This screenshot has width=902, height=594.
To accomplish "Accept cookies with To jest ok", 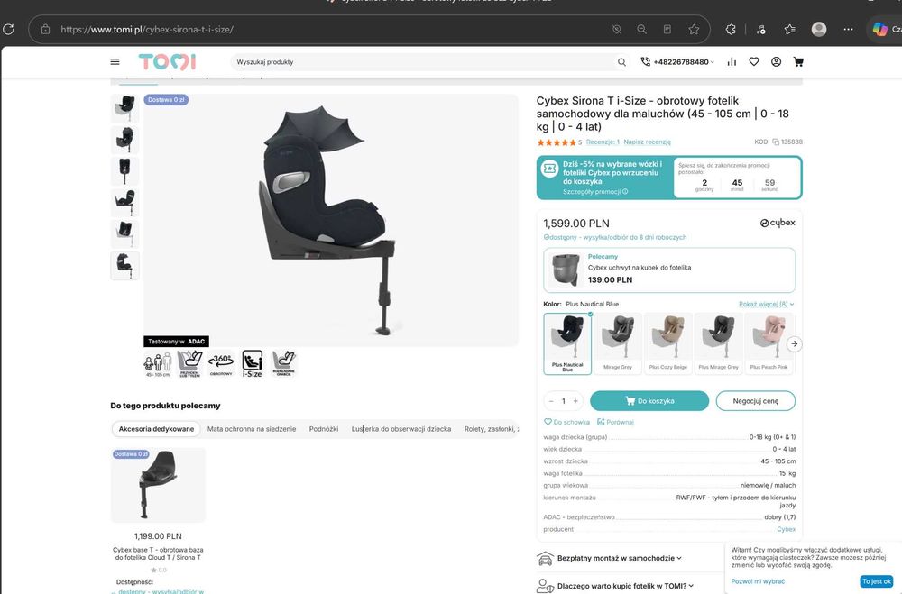I will click(877, 581).
